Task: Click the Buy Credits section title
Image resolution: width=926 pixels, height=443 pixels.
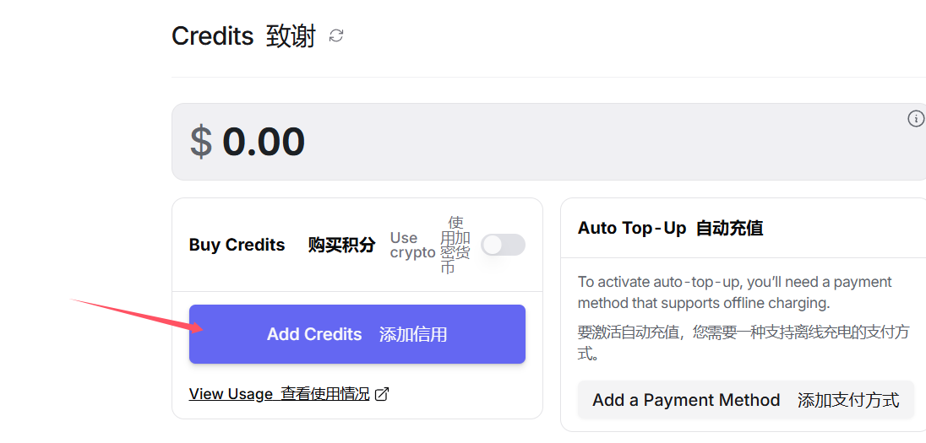Action: pyautogui.click(x=237, y=246)
